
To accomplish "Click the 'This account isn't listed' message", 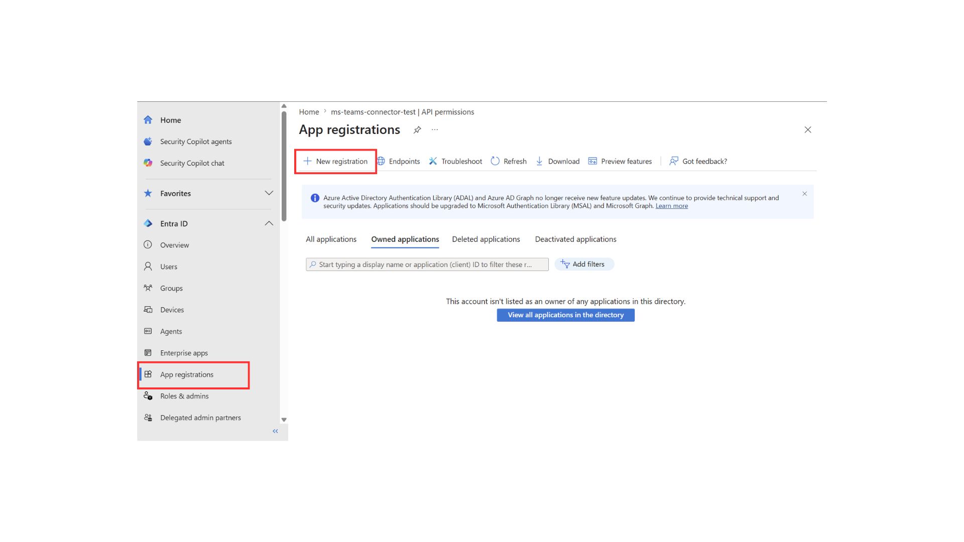I will point(566,302).
